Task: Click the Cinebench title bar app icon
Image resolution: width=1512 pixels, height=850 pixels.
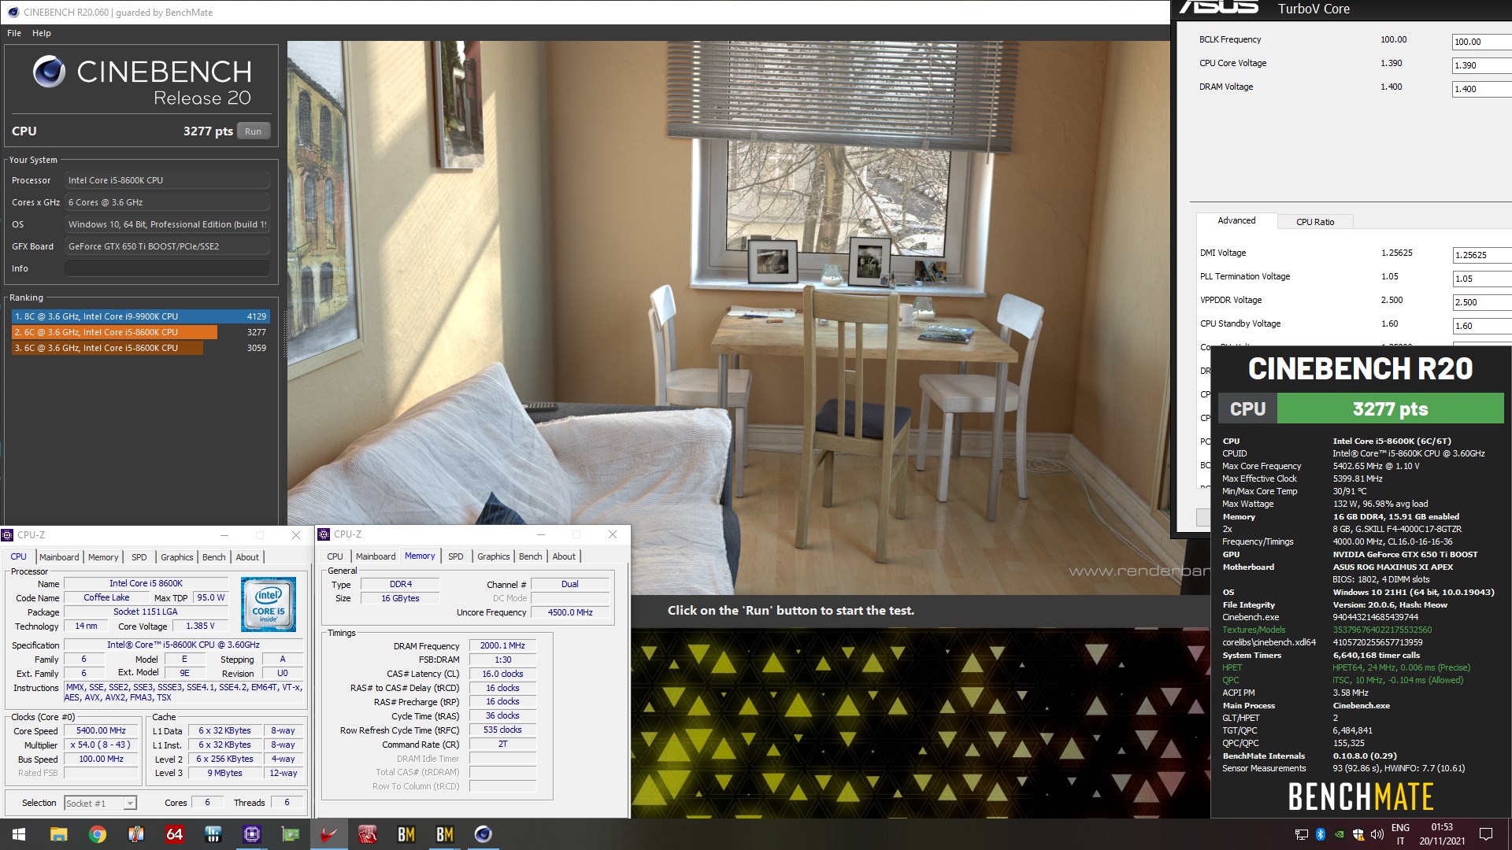Action: click(x=13, y=12)
